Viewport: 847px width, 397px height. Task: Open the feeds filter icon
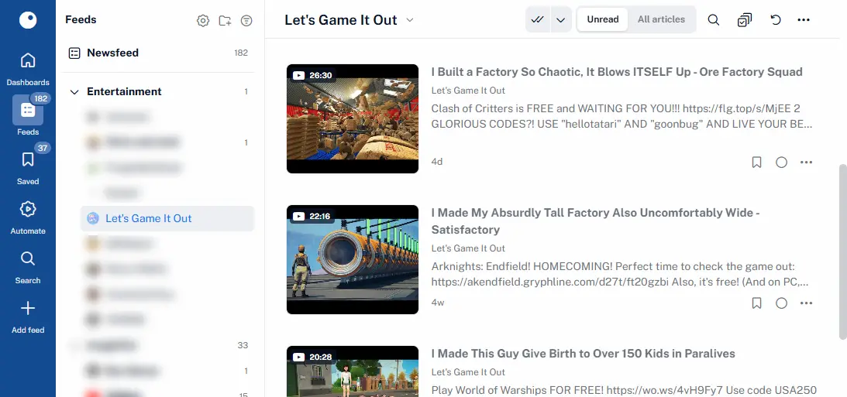coord(246,20)
